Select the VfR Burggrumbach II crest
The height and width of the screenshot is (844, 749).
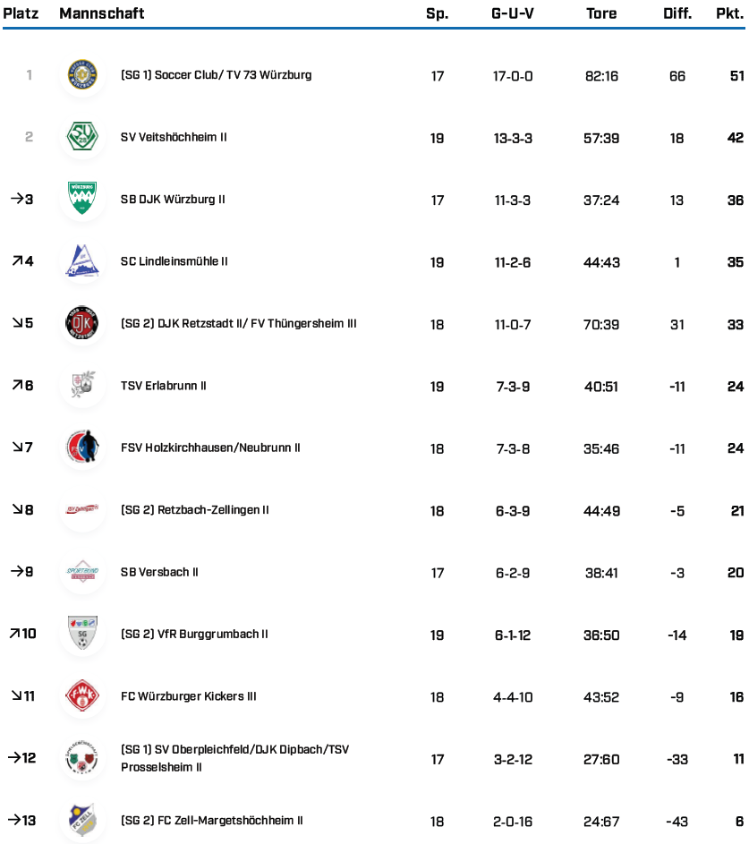(x=82, y=635)
